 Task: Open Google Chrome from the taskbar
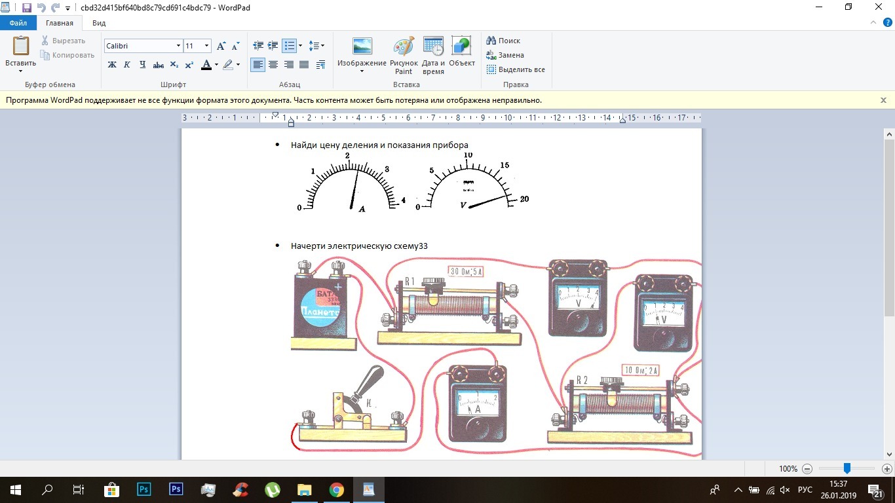(x=336, y=490)
